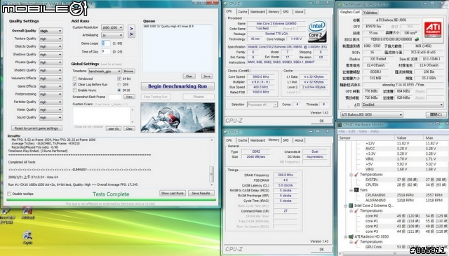Toggle the Disable tooltips checkbox
The width and height of the screenshot is (449, 256).
coord(9,194)
